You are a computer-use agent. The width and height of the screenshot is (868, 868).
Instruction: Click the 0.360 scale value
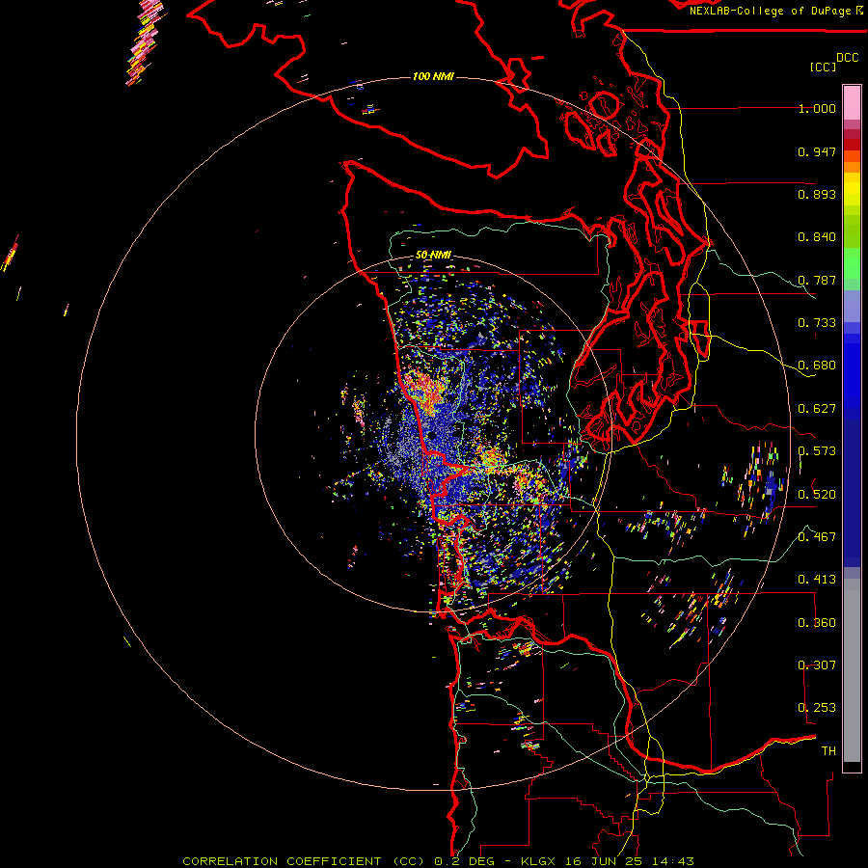coord(817,622)
